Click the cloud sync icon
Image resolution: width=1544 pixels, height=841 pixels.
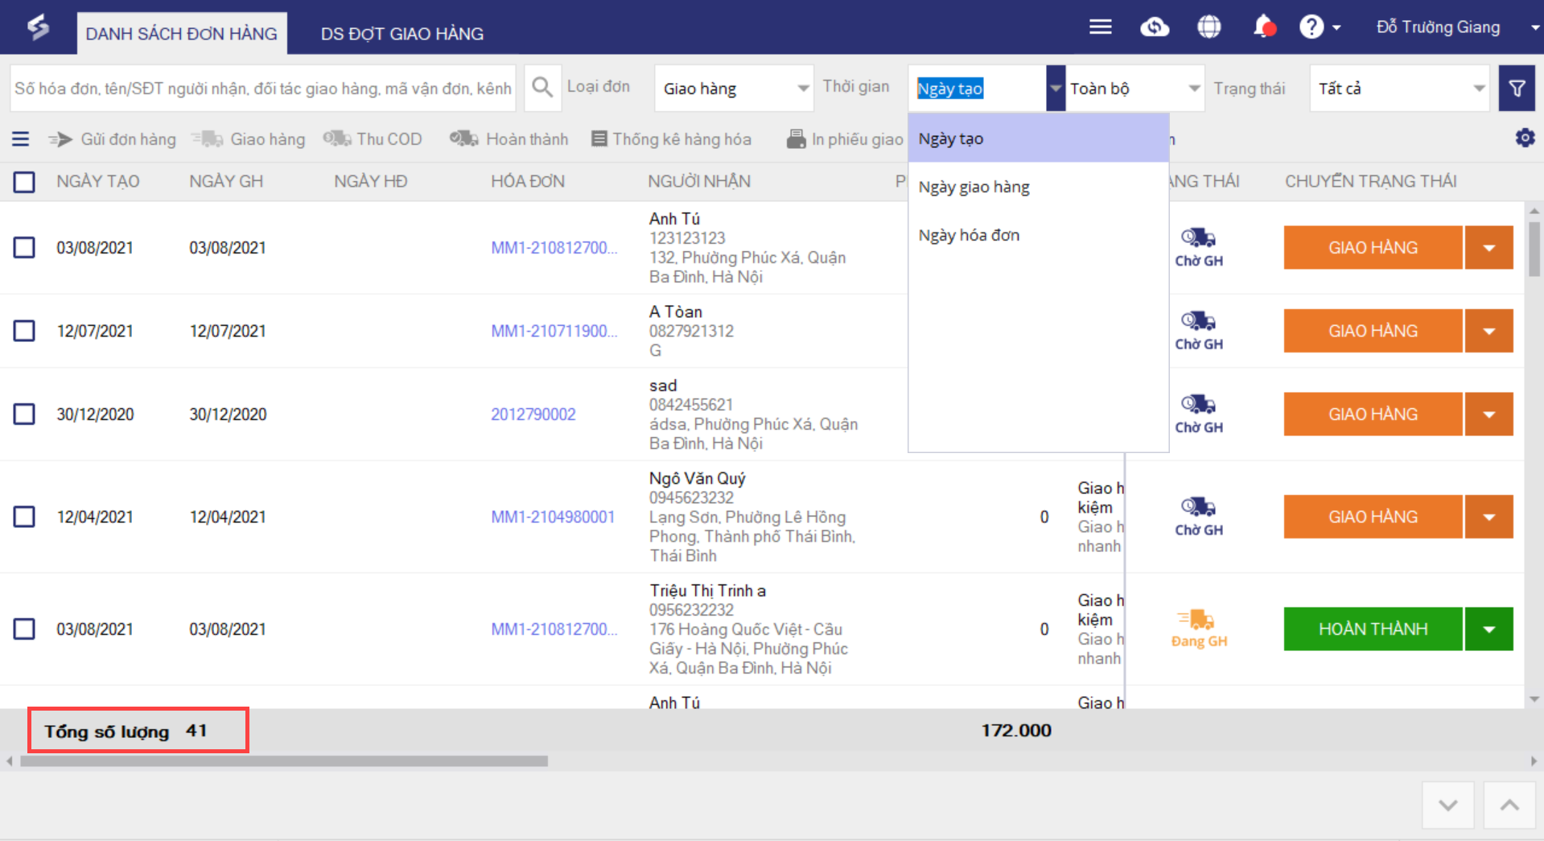[x=1155, y=27]
